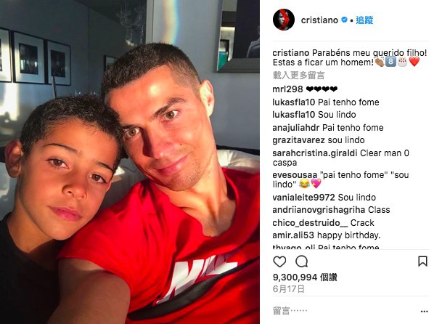Image resolution: width=442 pixels, height=324 pixels.
Task: Click the blue verified badge
Action: coord(344,20)
